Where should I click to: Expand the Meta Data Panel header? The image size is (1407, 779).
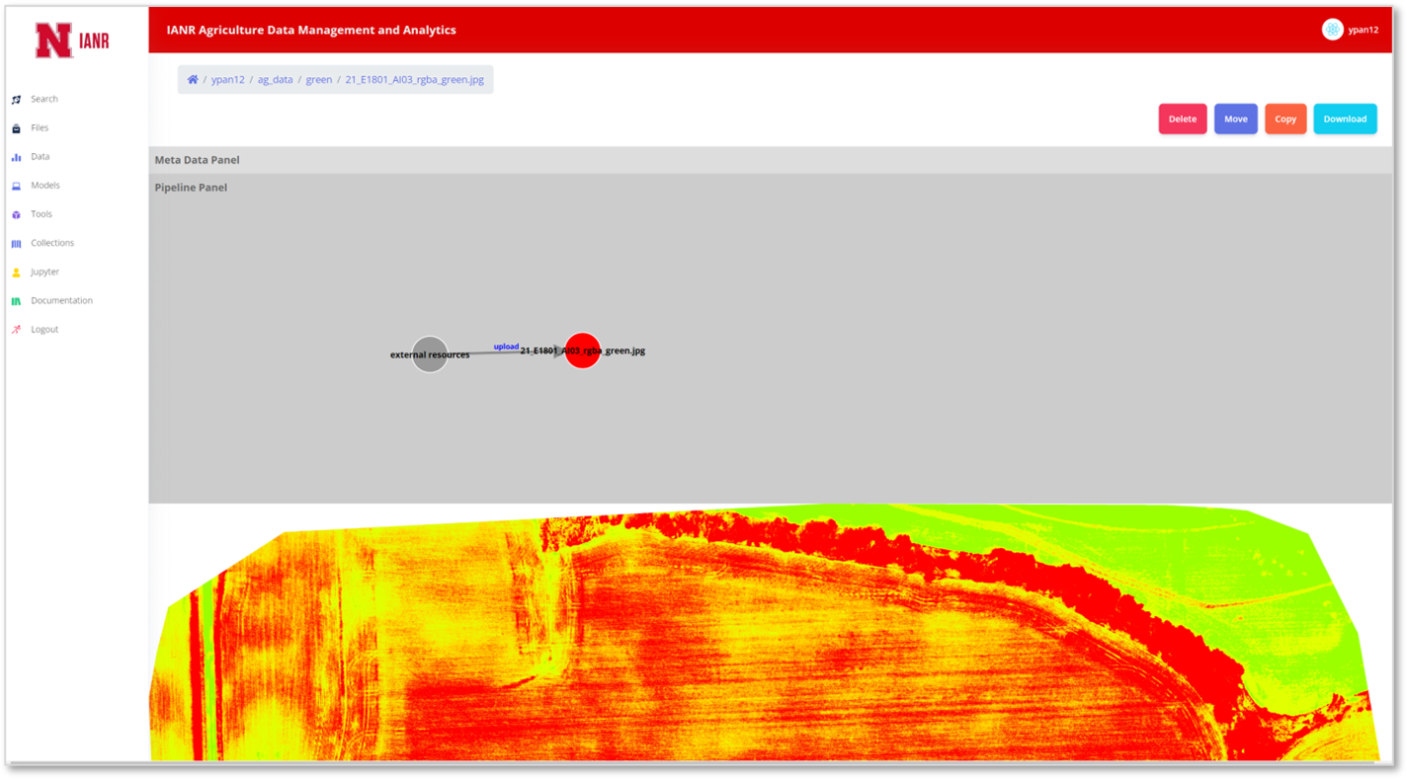198,160
